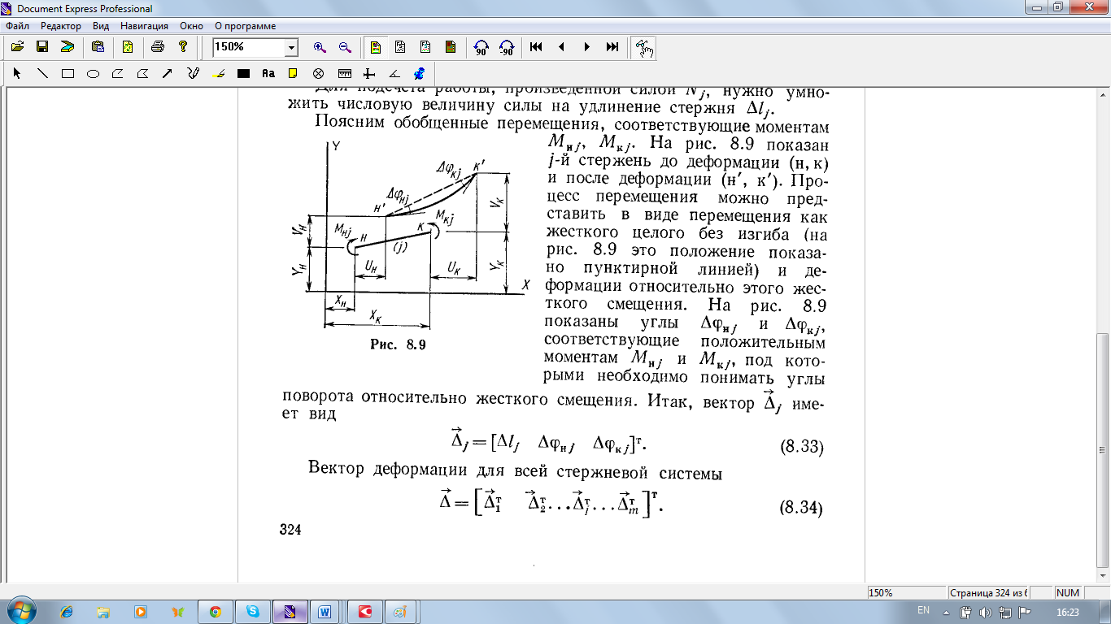Open Windows Explorer from the taskbar
Screen dimensions: 1111x624
103,612
